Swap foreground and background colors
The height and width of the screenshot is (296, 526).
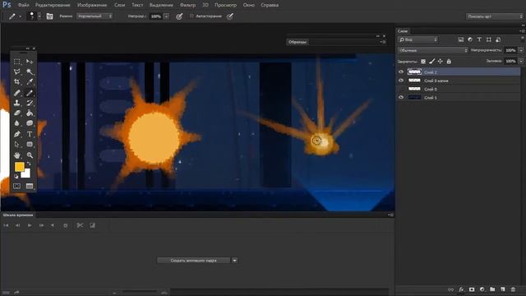pos(29,164)
